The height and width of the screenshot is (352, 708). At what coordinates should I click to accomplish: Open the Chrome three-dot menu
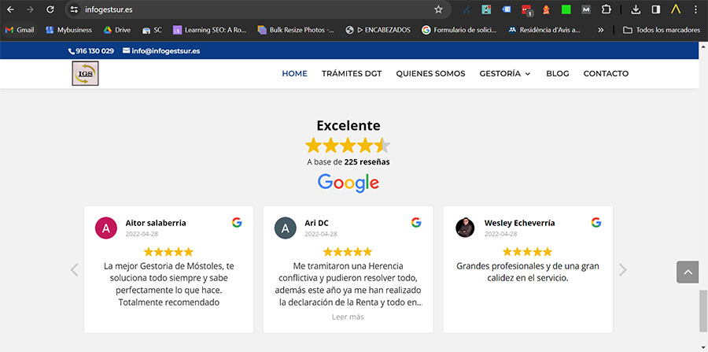point(695,9)
